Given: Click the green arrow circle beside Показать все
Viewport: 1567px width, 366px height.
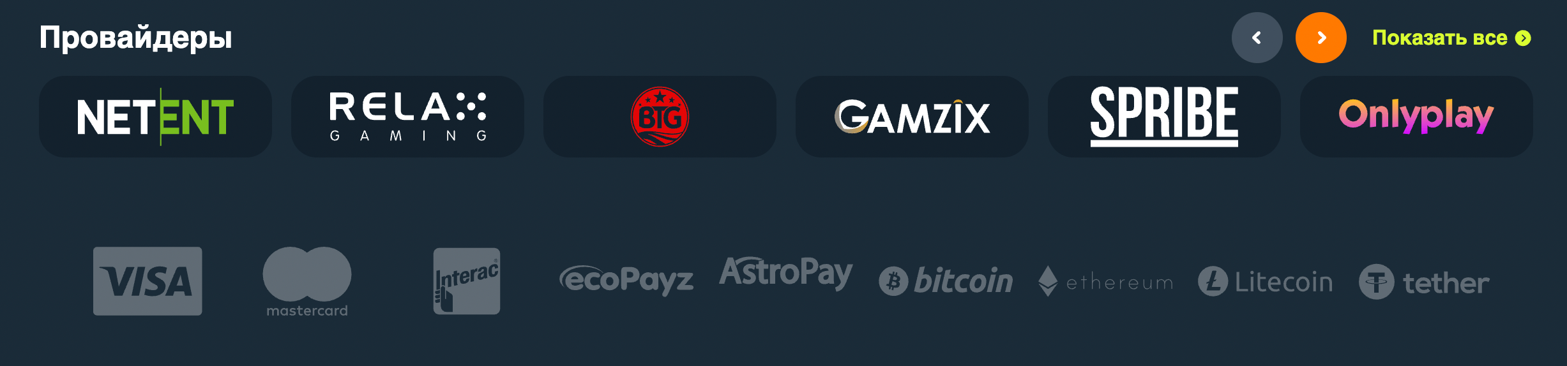Looking at the screenshot, I should pyautogui.click(x=1523, y=38).
